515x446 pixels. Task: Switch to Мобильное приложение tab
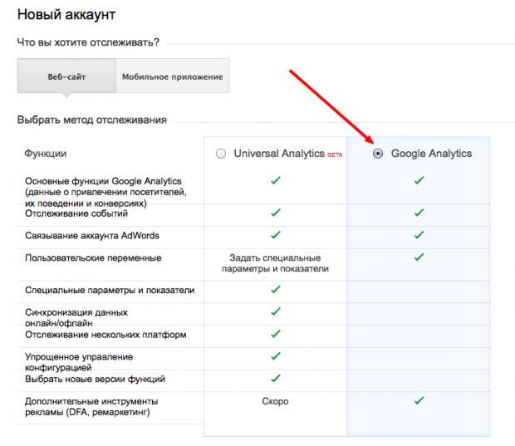[172, 76]
